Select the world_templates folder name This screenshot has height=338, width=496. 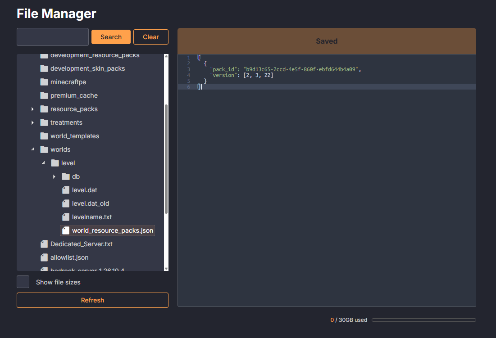click(75, 136)
